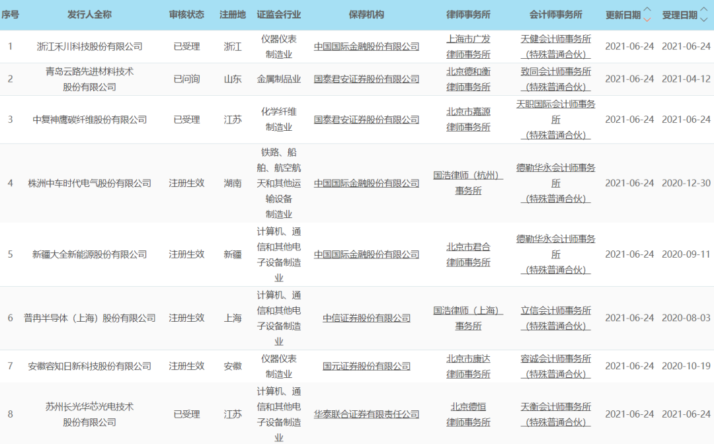Click the 序号 column header
The height and width of the screenshot is (444, 714).
tap(10, 15)
